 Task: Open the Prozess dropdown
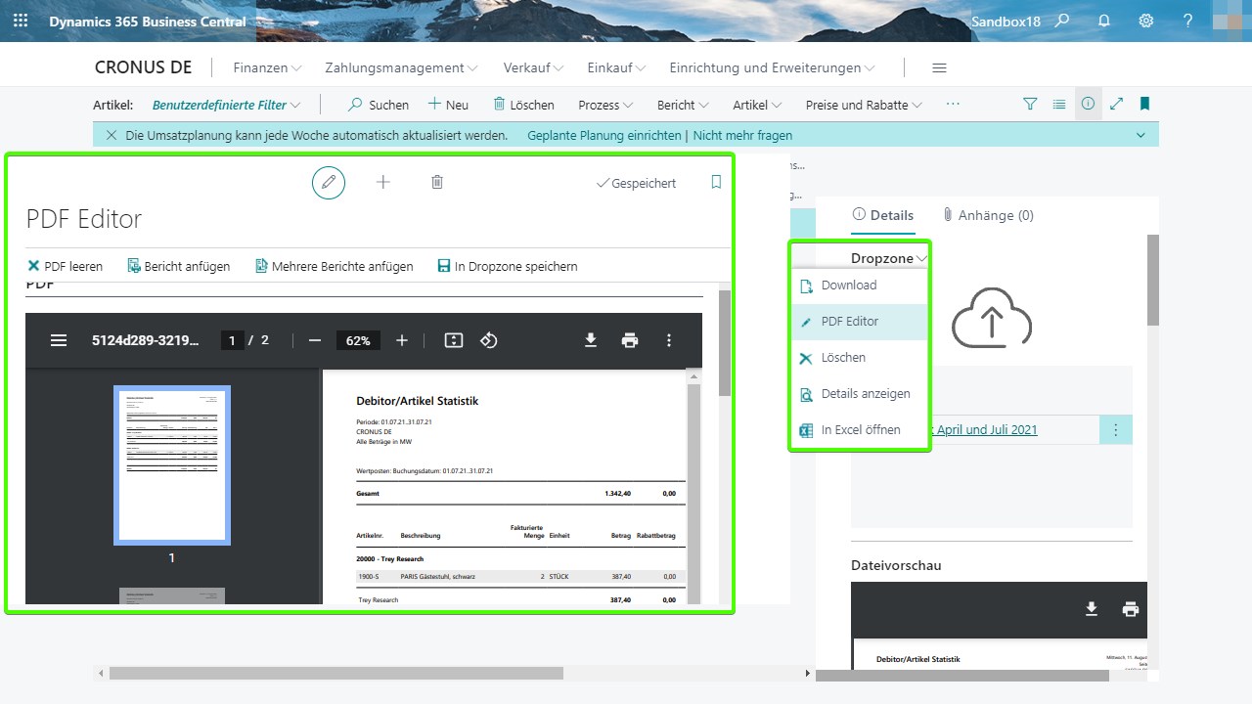[x=605, y=105]
